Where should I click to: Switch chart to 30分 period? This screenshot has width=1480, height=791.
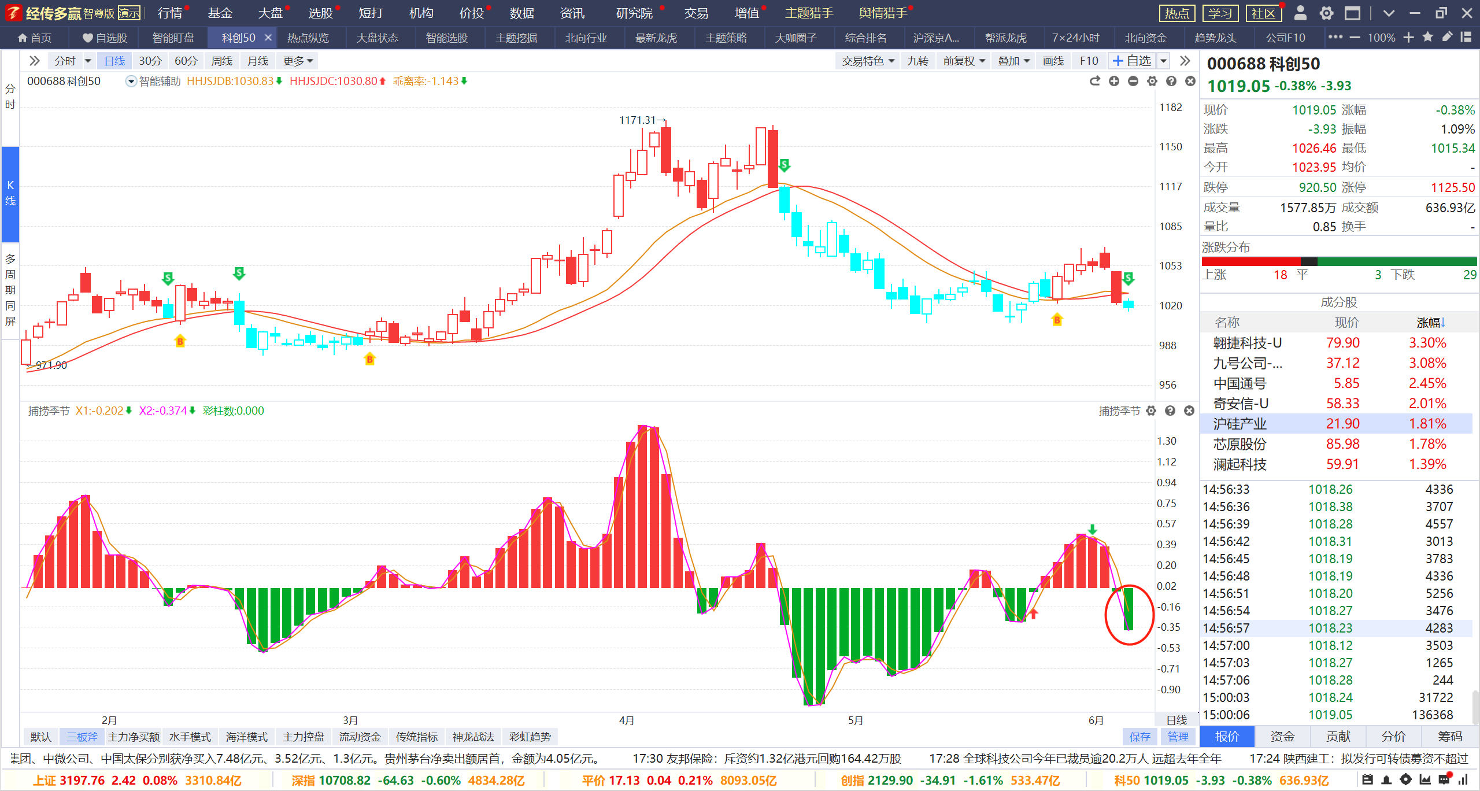[x=150, y=61]
